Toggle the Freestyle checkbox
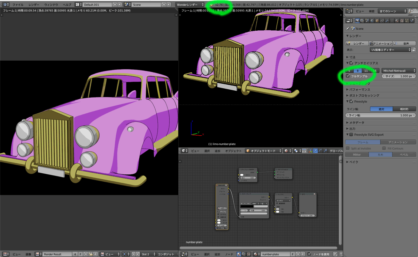The image size is (418, 257). pyautogui.click(x=351, y=101)
